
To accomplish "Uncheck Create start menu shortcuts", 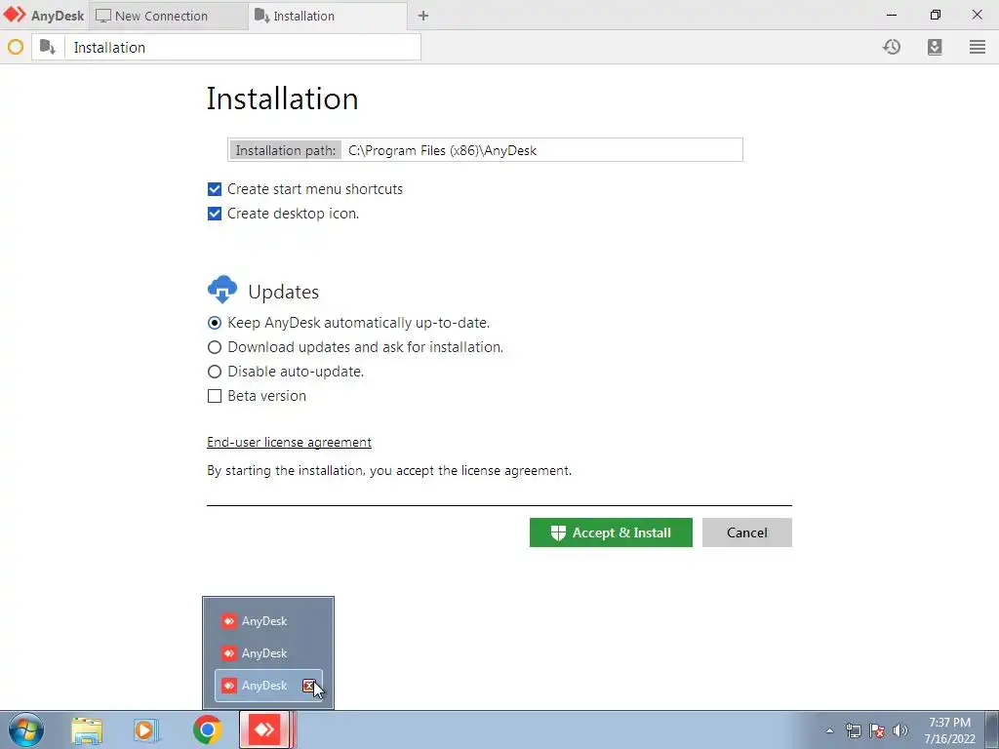I will point(215,189).
